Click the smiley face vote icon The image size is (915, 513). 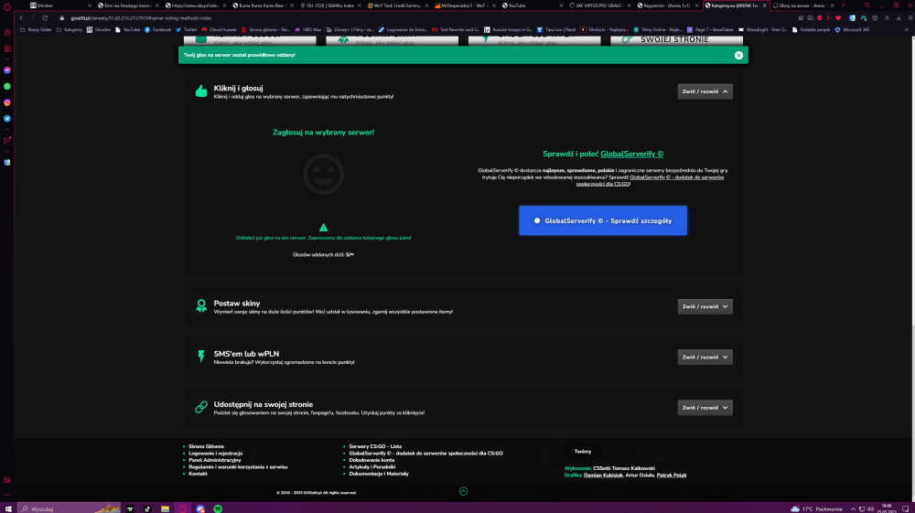(x=323, y=175)
